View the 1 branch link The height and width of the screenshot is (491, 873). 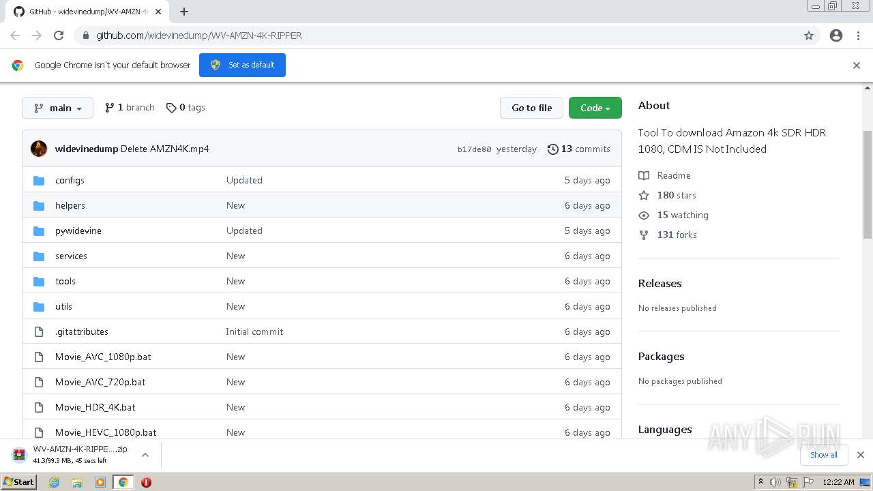coord(130,108)
